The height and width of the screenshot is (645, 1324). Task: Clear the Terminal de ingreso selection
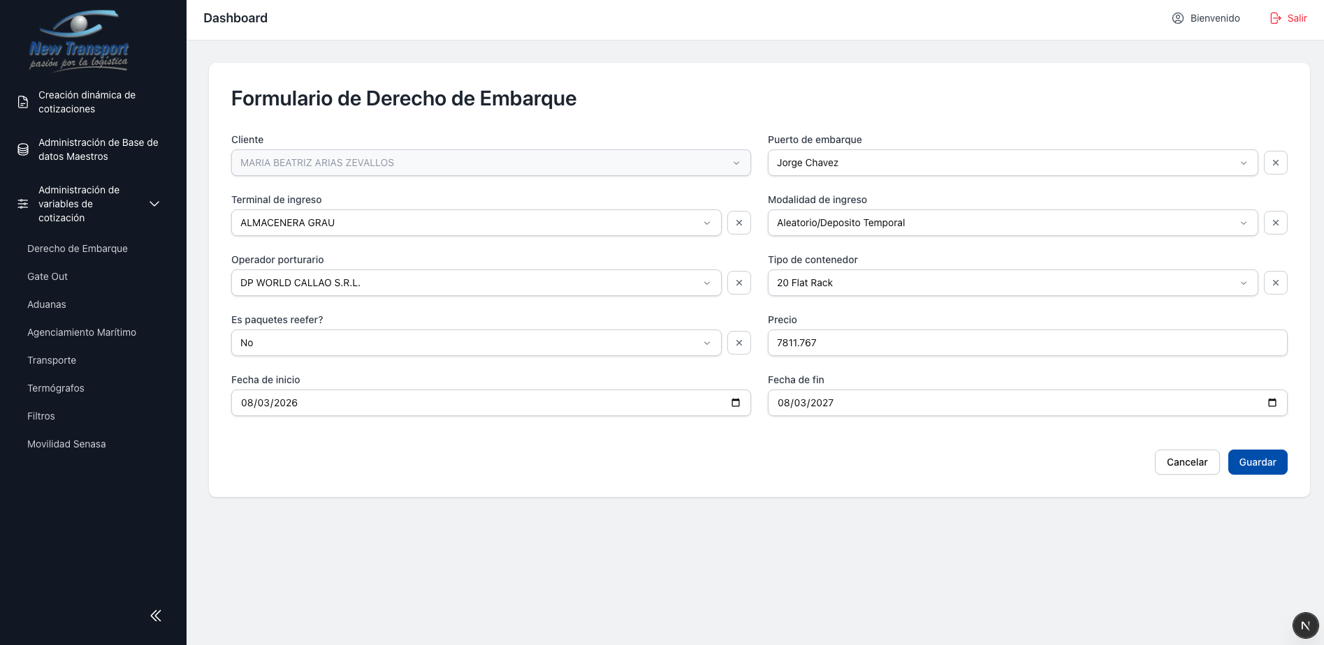pos(739,223)
